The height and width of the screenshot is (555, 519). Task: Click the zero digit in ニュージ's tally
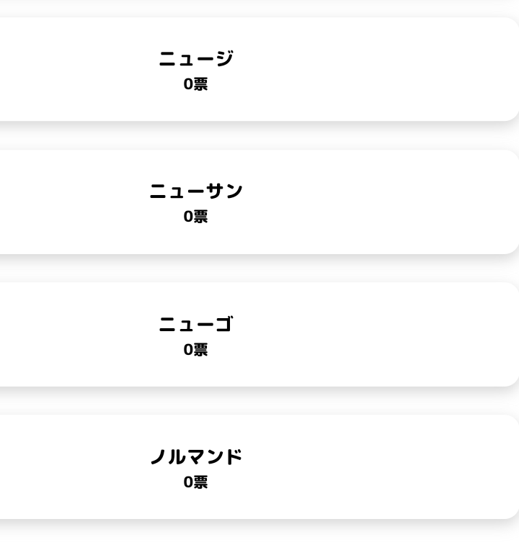tap(188, 84)
